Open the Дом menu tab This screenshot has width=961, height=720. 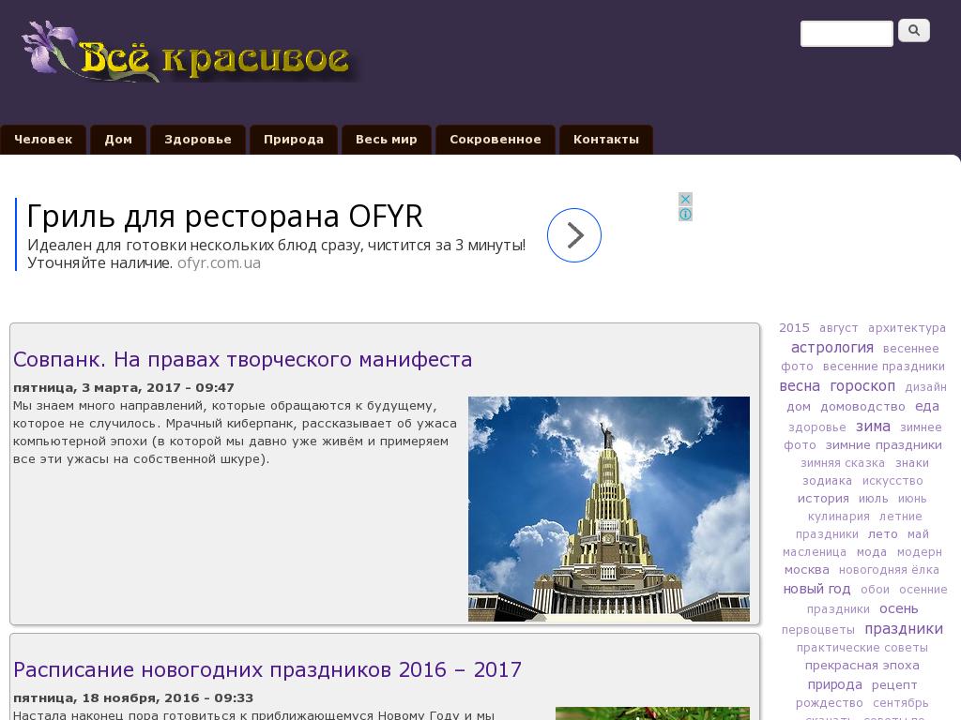[118, 140]
